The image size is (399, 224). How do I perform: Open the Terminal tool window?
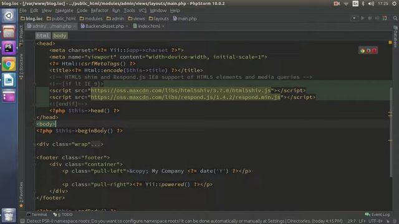point(37,215)
